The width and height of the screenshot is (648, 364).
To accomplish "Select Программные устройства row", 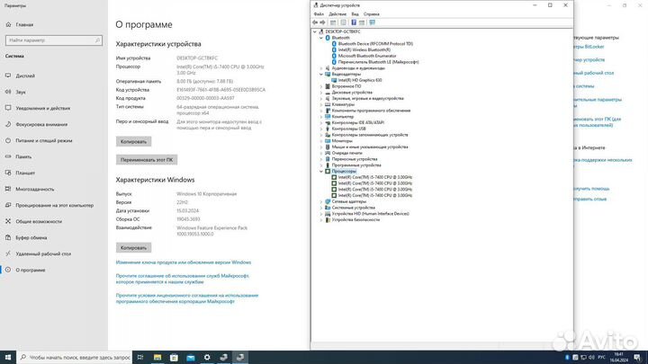I will 356,165.
